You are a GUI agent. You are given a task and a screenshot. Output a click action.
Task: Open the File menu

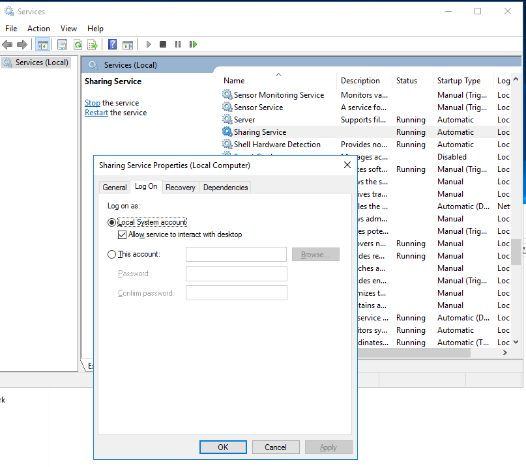(11, 29)
